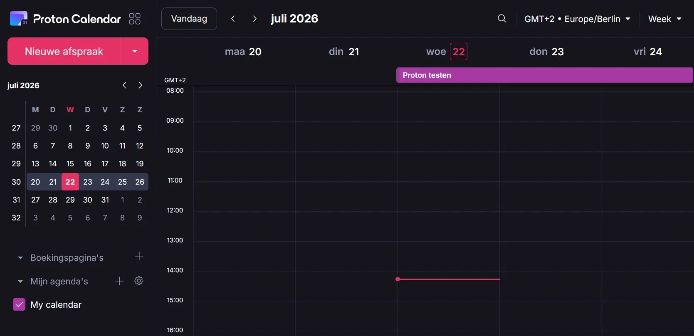The image size is (694, 336).
Task: Select July 31 in mini calendar
Action: point(105,200)
